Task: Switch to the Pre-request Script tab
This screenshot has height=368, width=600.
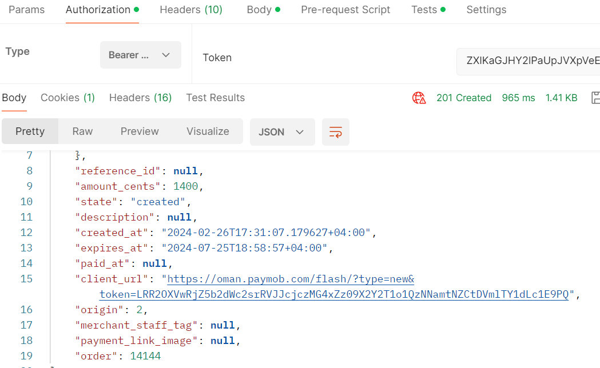Action: [x=345, y=10]
